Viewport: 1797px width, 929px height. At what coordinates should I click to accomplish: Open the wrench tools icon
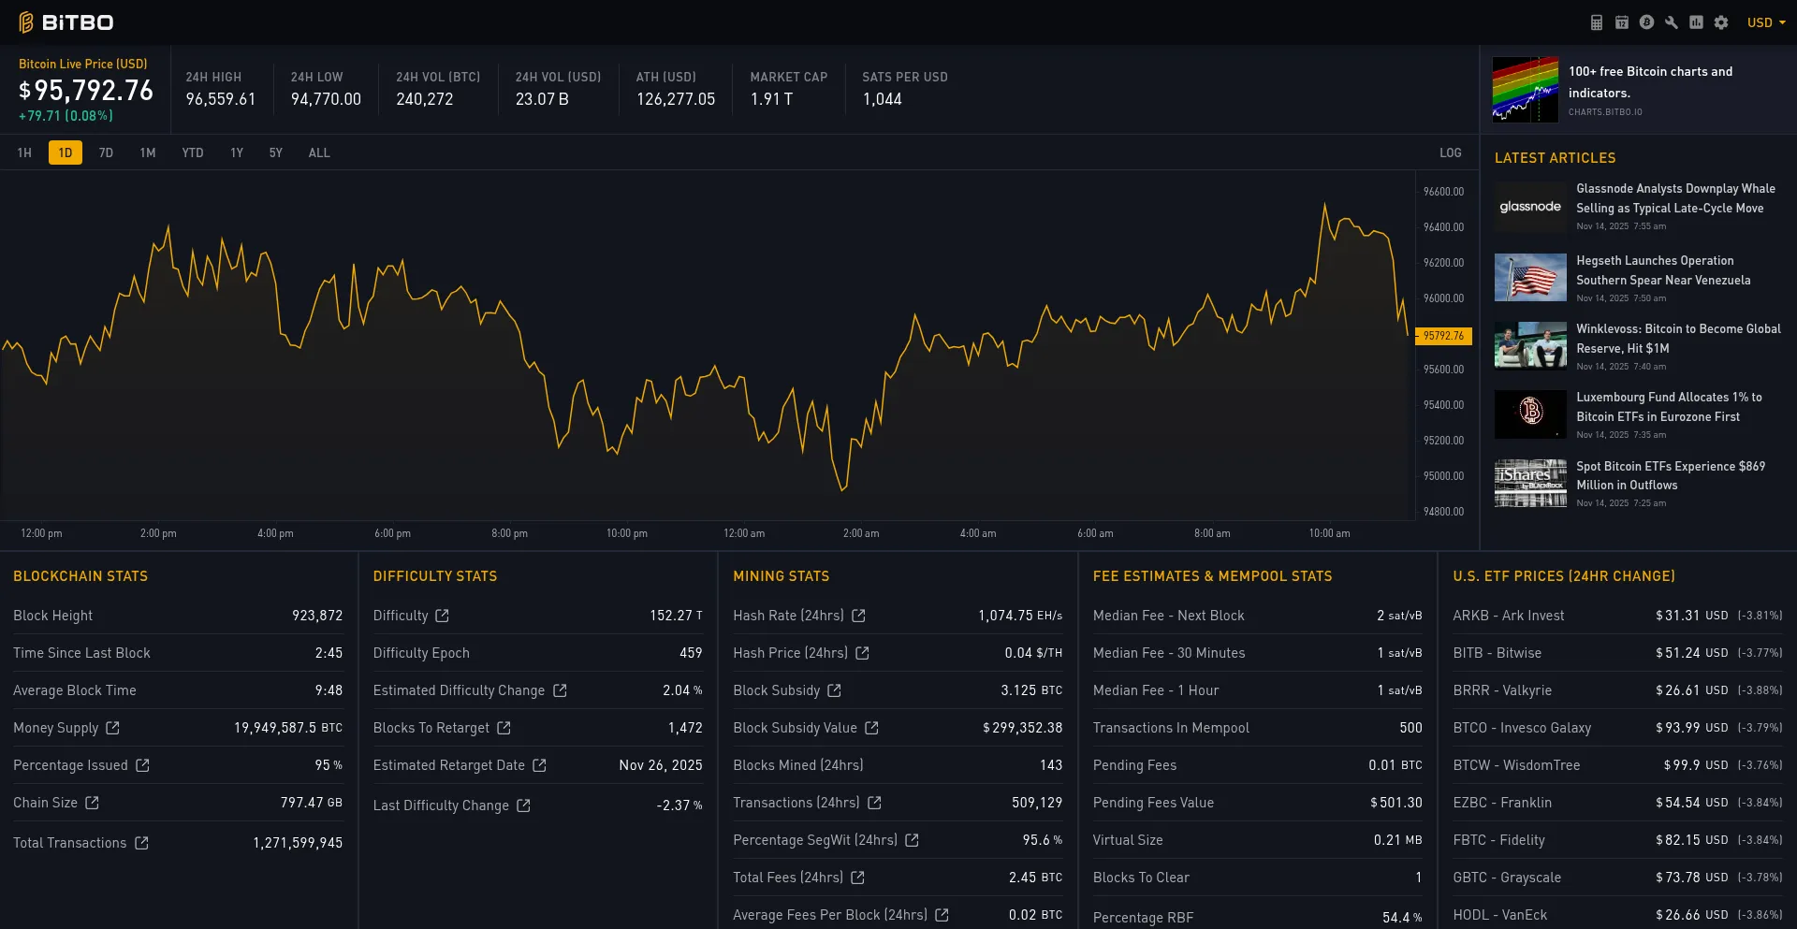click(x=1671, y=22)
